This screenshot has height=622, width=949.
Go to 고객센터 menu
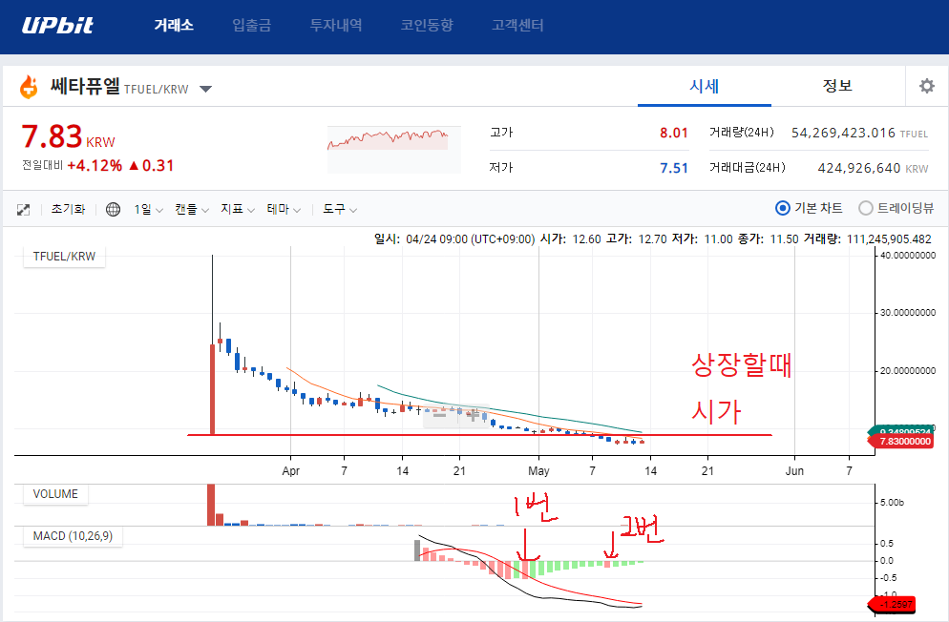pyautogui.click(x=517, y=25)
